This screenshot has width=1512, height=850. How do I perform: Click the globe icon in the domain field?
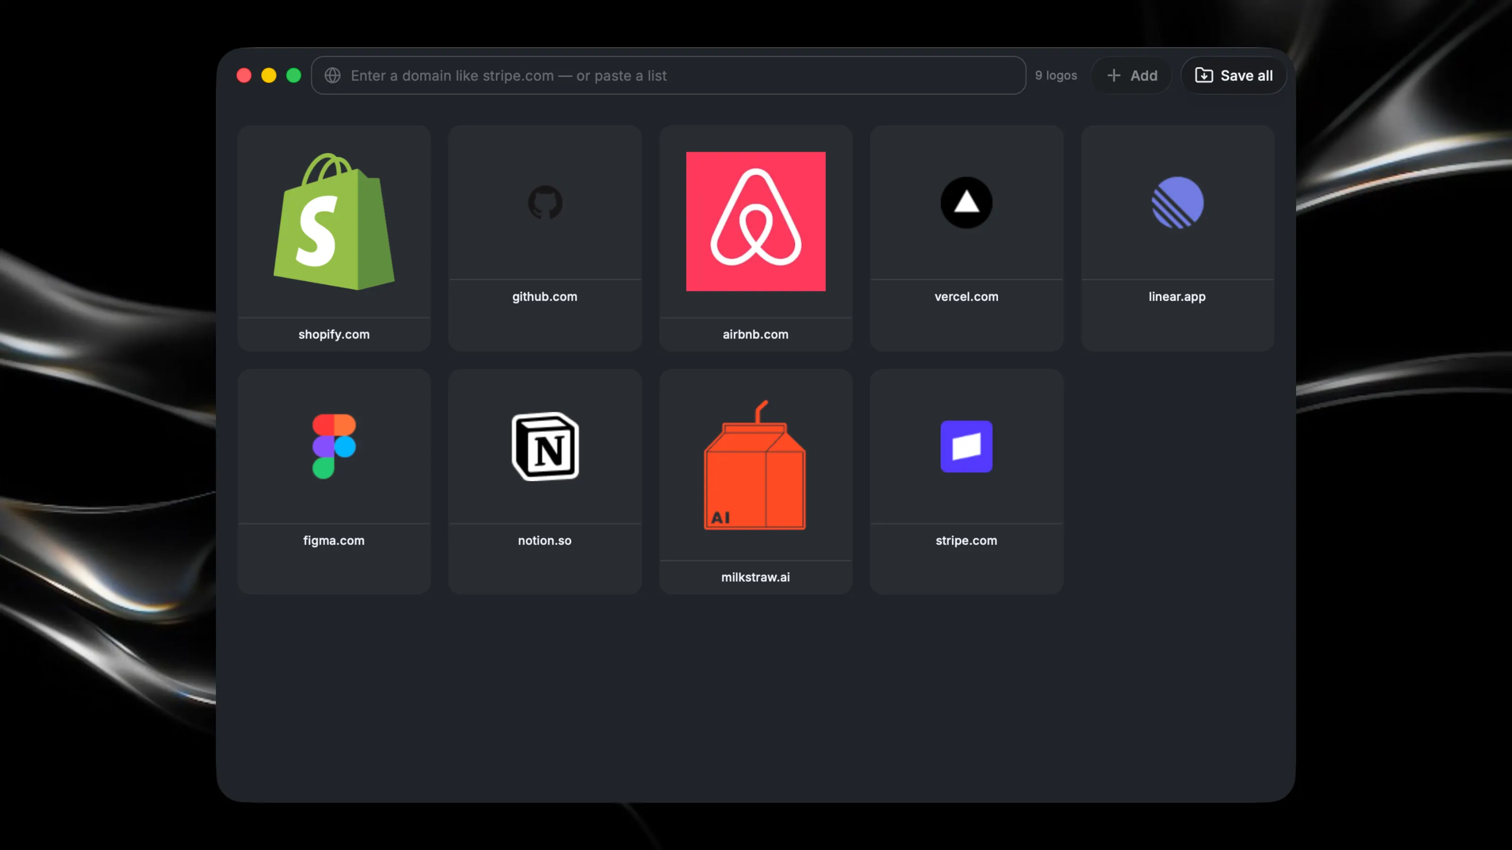pyautogui.click(x=333, y=76)
